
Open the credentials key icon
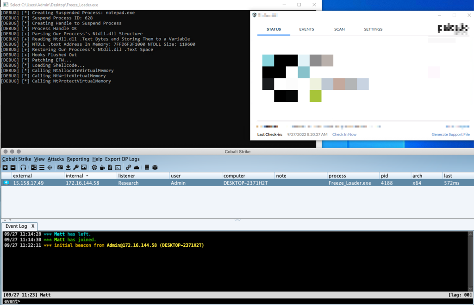click(76, 168)
